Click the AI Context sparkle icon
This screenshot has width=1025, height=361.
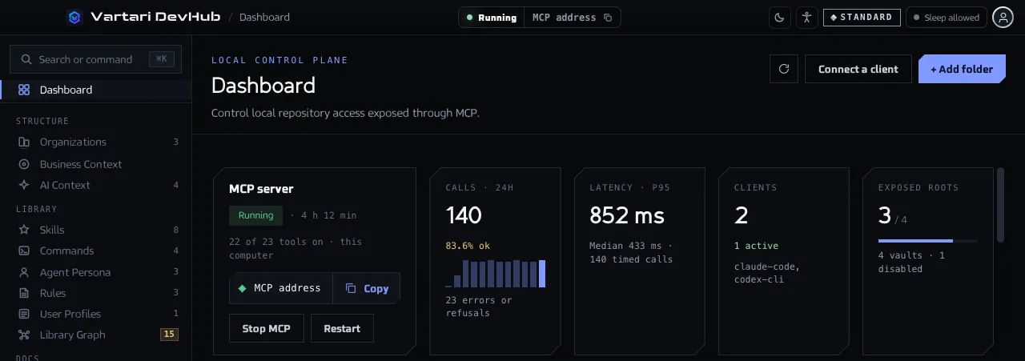click(24, 185)
